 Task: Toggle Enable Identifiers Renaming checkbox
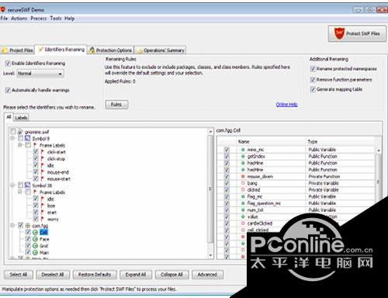pos(8,64)
